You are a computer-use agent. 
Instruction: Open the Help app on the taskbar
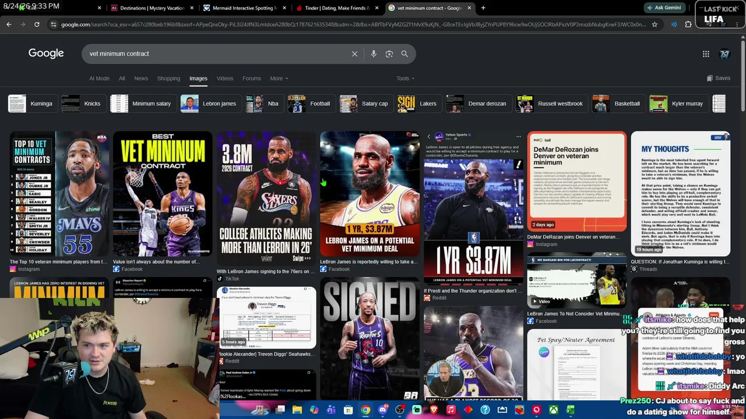pyautogui.click(x=485, y=410)
